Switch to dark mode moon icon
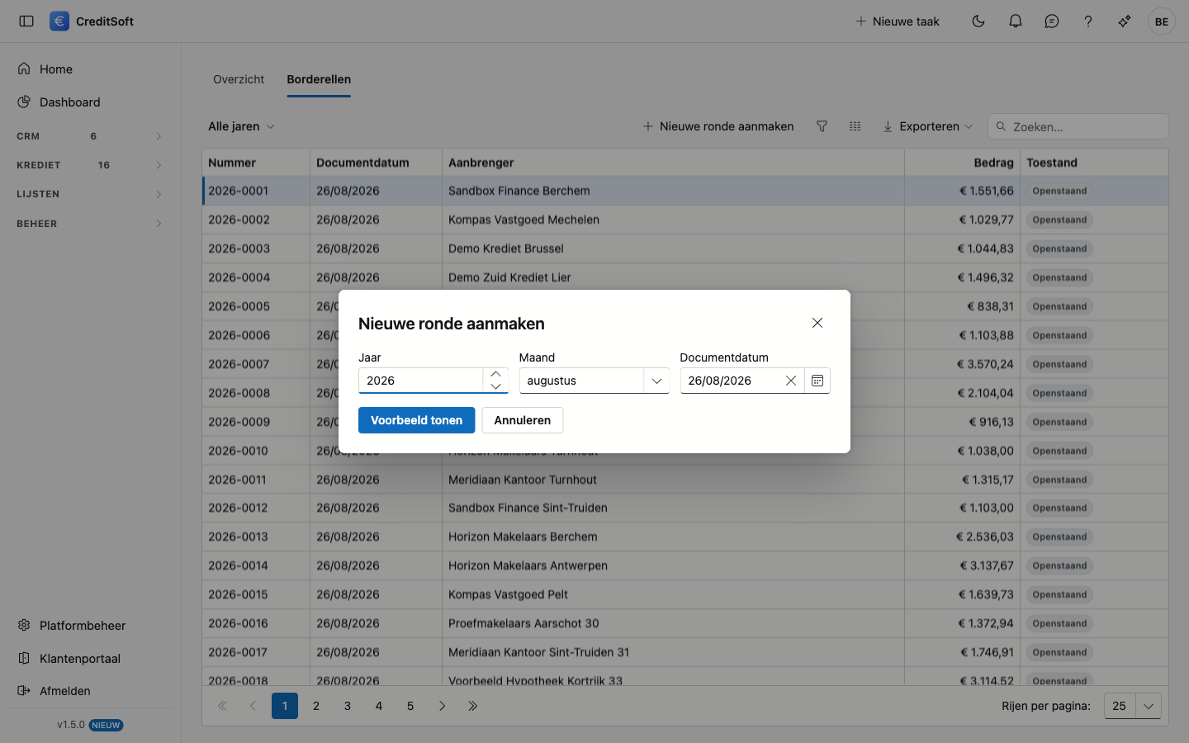This screenshot has width=1189, height=743. point(978,21)
